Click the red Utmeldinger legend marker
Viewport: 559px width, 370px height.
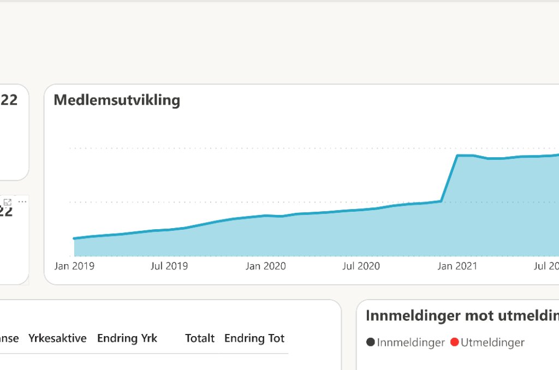pyautogui.click(x=455, y=343)
